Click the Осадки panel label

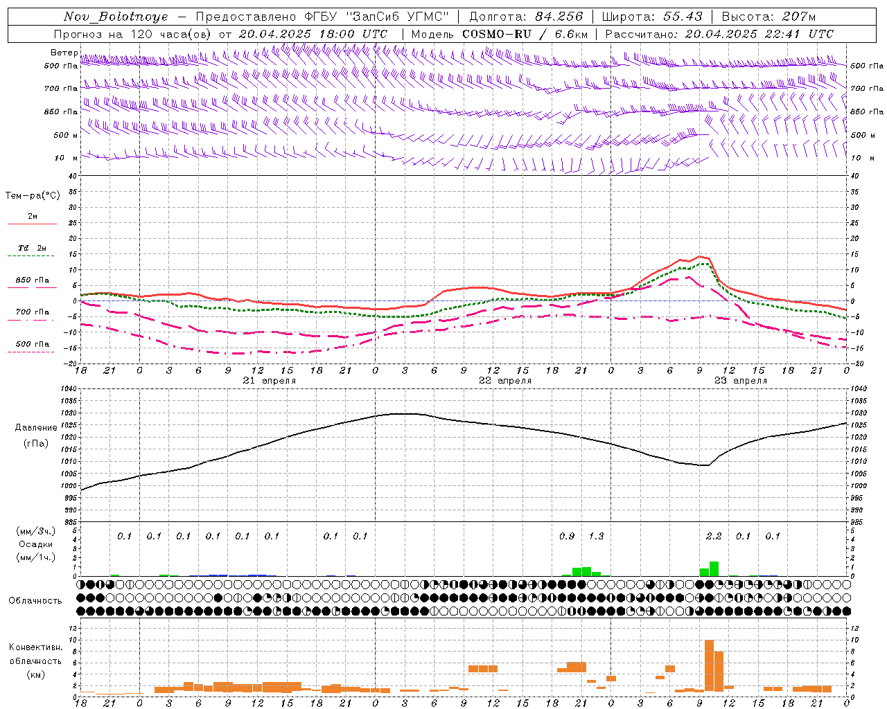click(36, 544)
